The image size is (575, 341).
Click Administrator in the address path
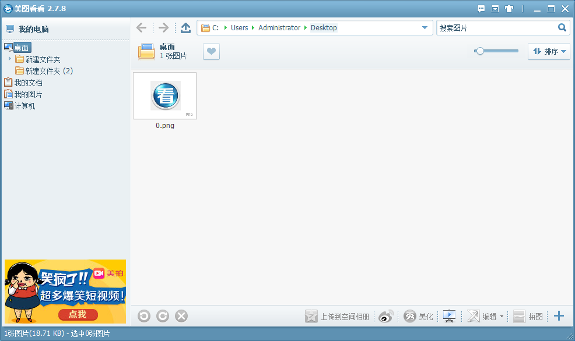click(x=279, y=28)
